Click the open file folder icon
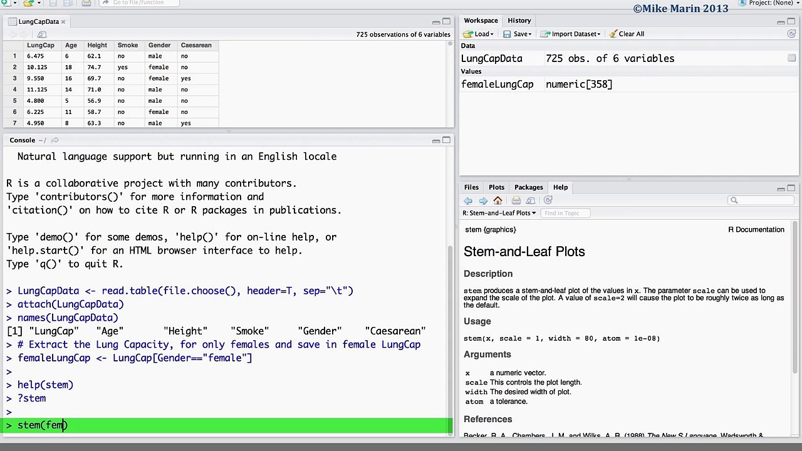This screenshot has width=802, height=451. click(28, 3)
